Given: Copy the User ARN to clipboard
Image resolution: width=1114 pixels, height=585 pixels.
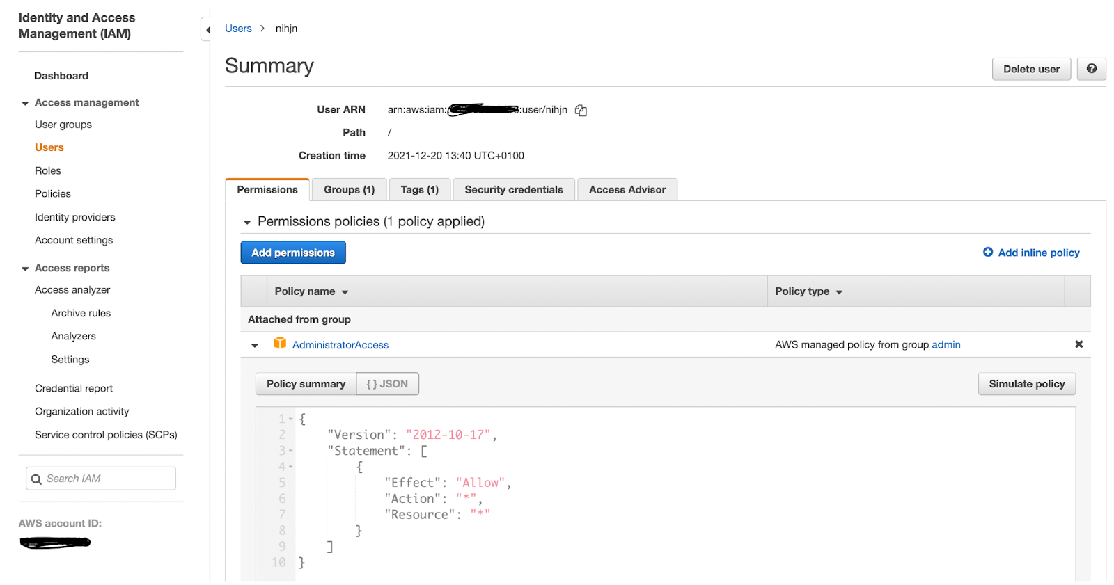Looking at the screenshot, I should click(x=581, y=110).
